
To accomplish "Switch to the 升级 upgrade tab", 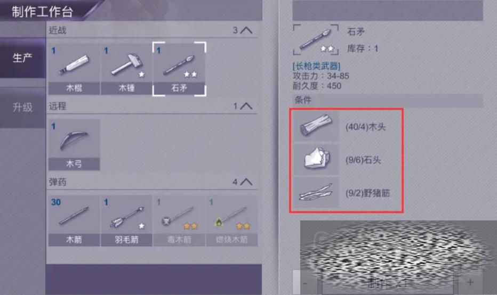I will (22, 108).
